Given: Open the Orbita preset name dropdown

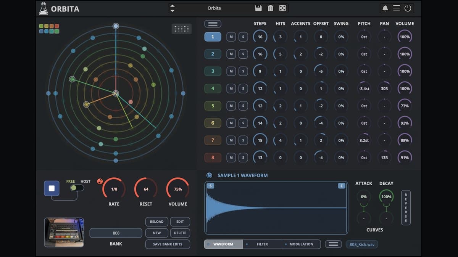Looking at the screenshot, I should click(214, 8).
